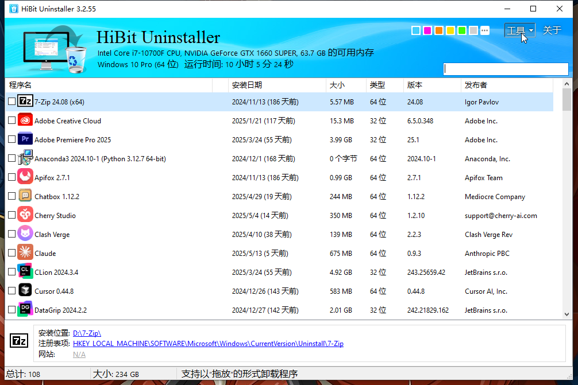Select the Claude application icon
This screenshot has width=578, height=385.
[25, 252]
